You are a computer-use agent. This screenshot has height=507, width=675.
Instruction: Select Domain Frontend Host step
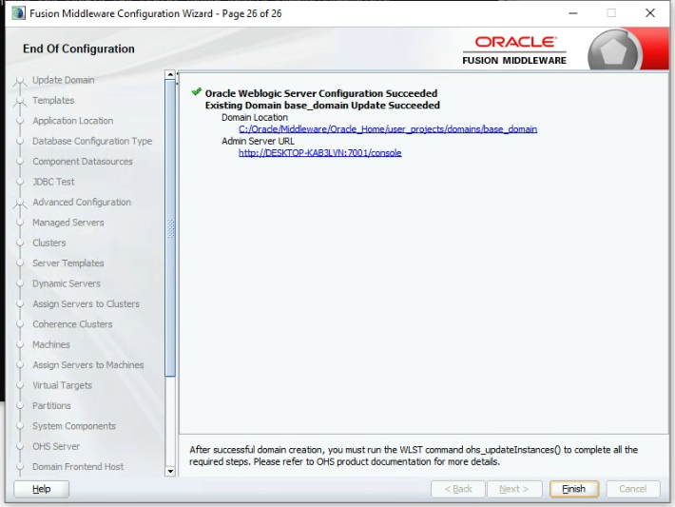[x=78, y=467]
